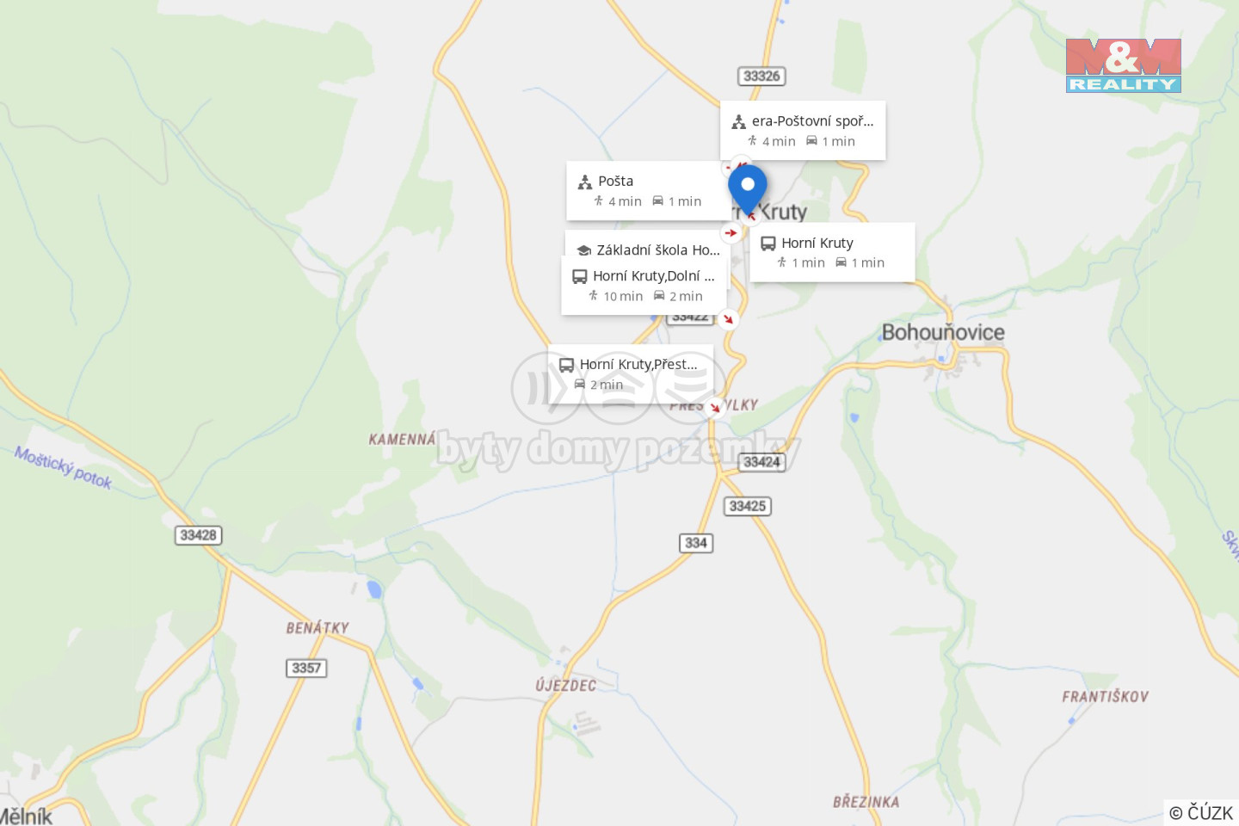
Task: Click the ČÚZK copyright attribution
Action: click(1201, 812)
